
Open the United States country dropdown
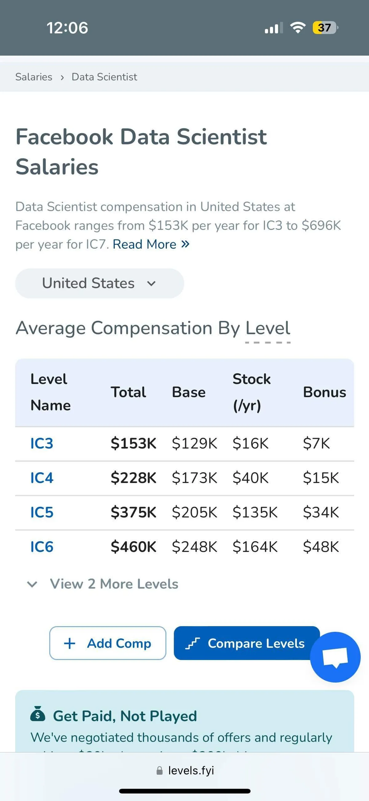click(99, 283)
